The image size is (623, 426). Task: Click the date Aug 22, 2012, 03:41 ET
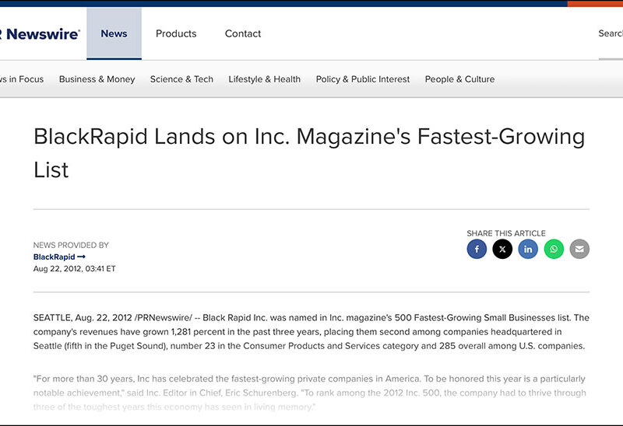tap(74, 268)
